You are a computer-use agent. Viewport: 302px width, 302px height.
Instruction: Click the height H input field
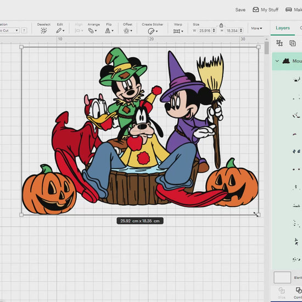(232, 31)
